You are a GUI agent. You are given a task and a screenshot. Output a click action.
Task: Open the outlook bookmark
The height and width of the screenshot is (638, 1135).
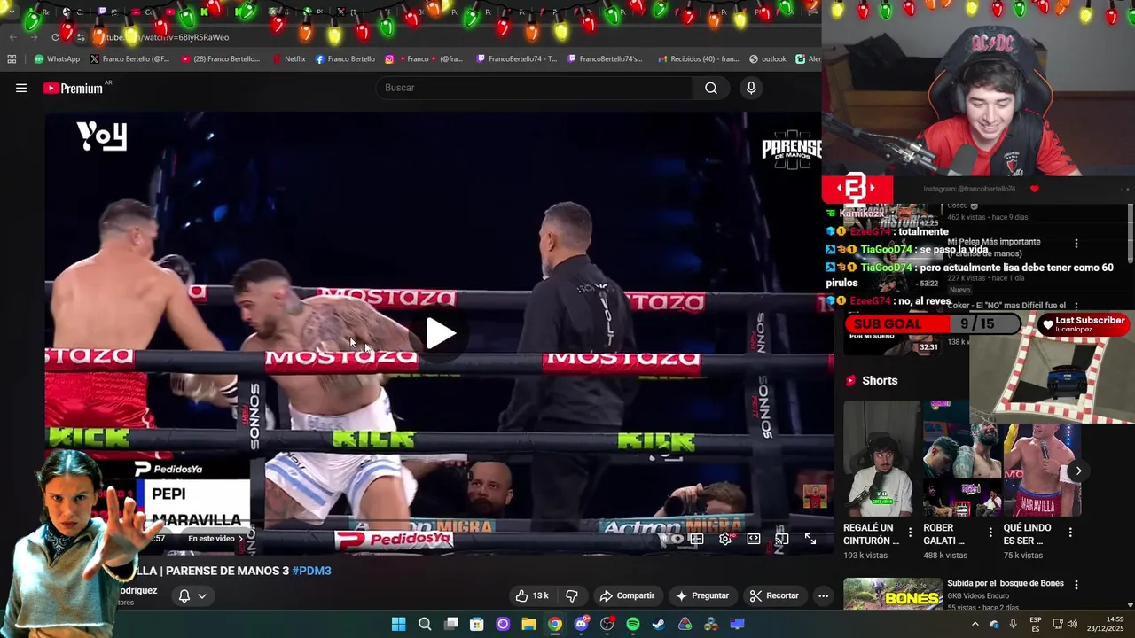pos(768,59)
